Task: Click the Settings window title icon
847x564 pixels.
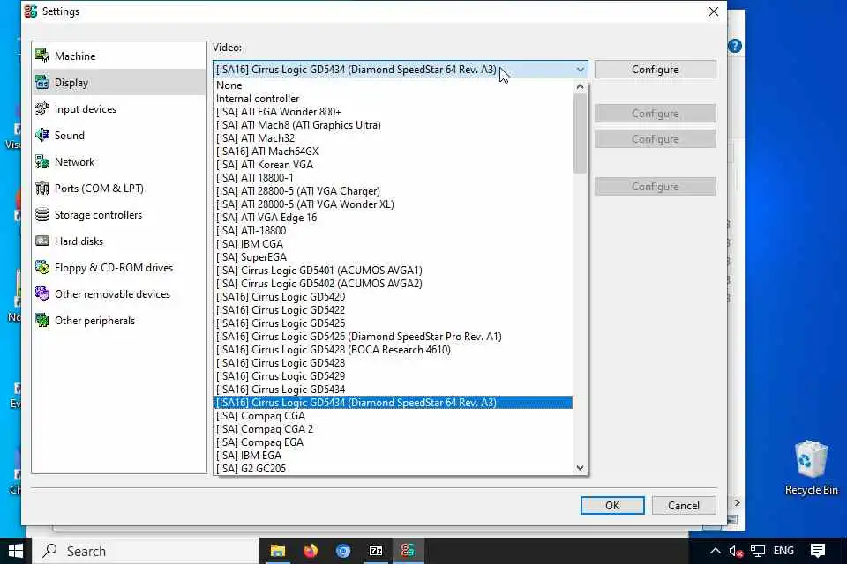Action: coord(31,11)
